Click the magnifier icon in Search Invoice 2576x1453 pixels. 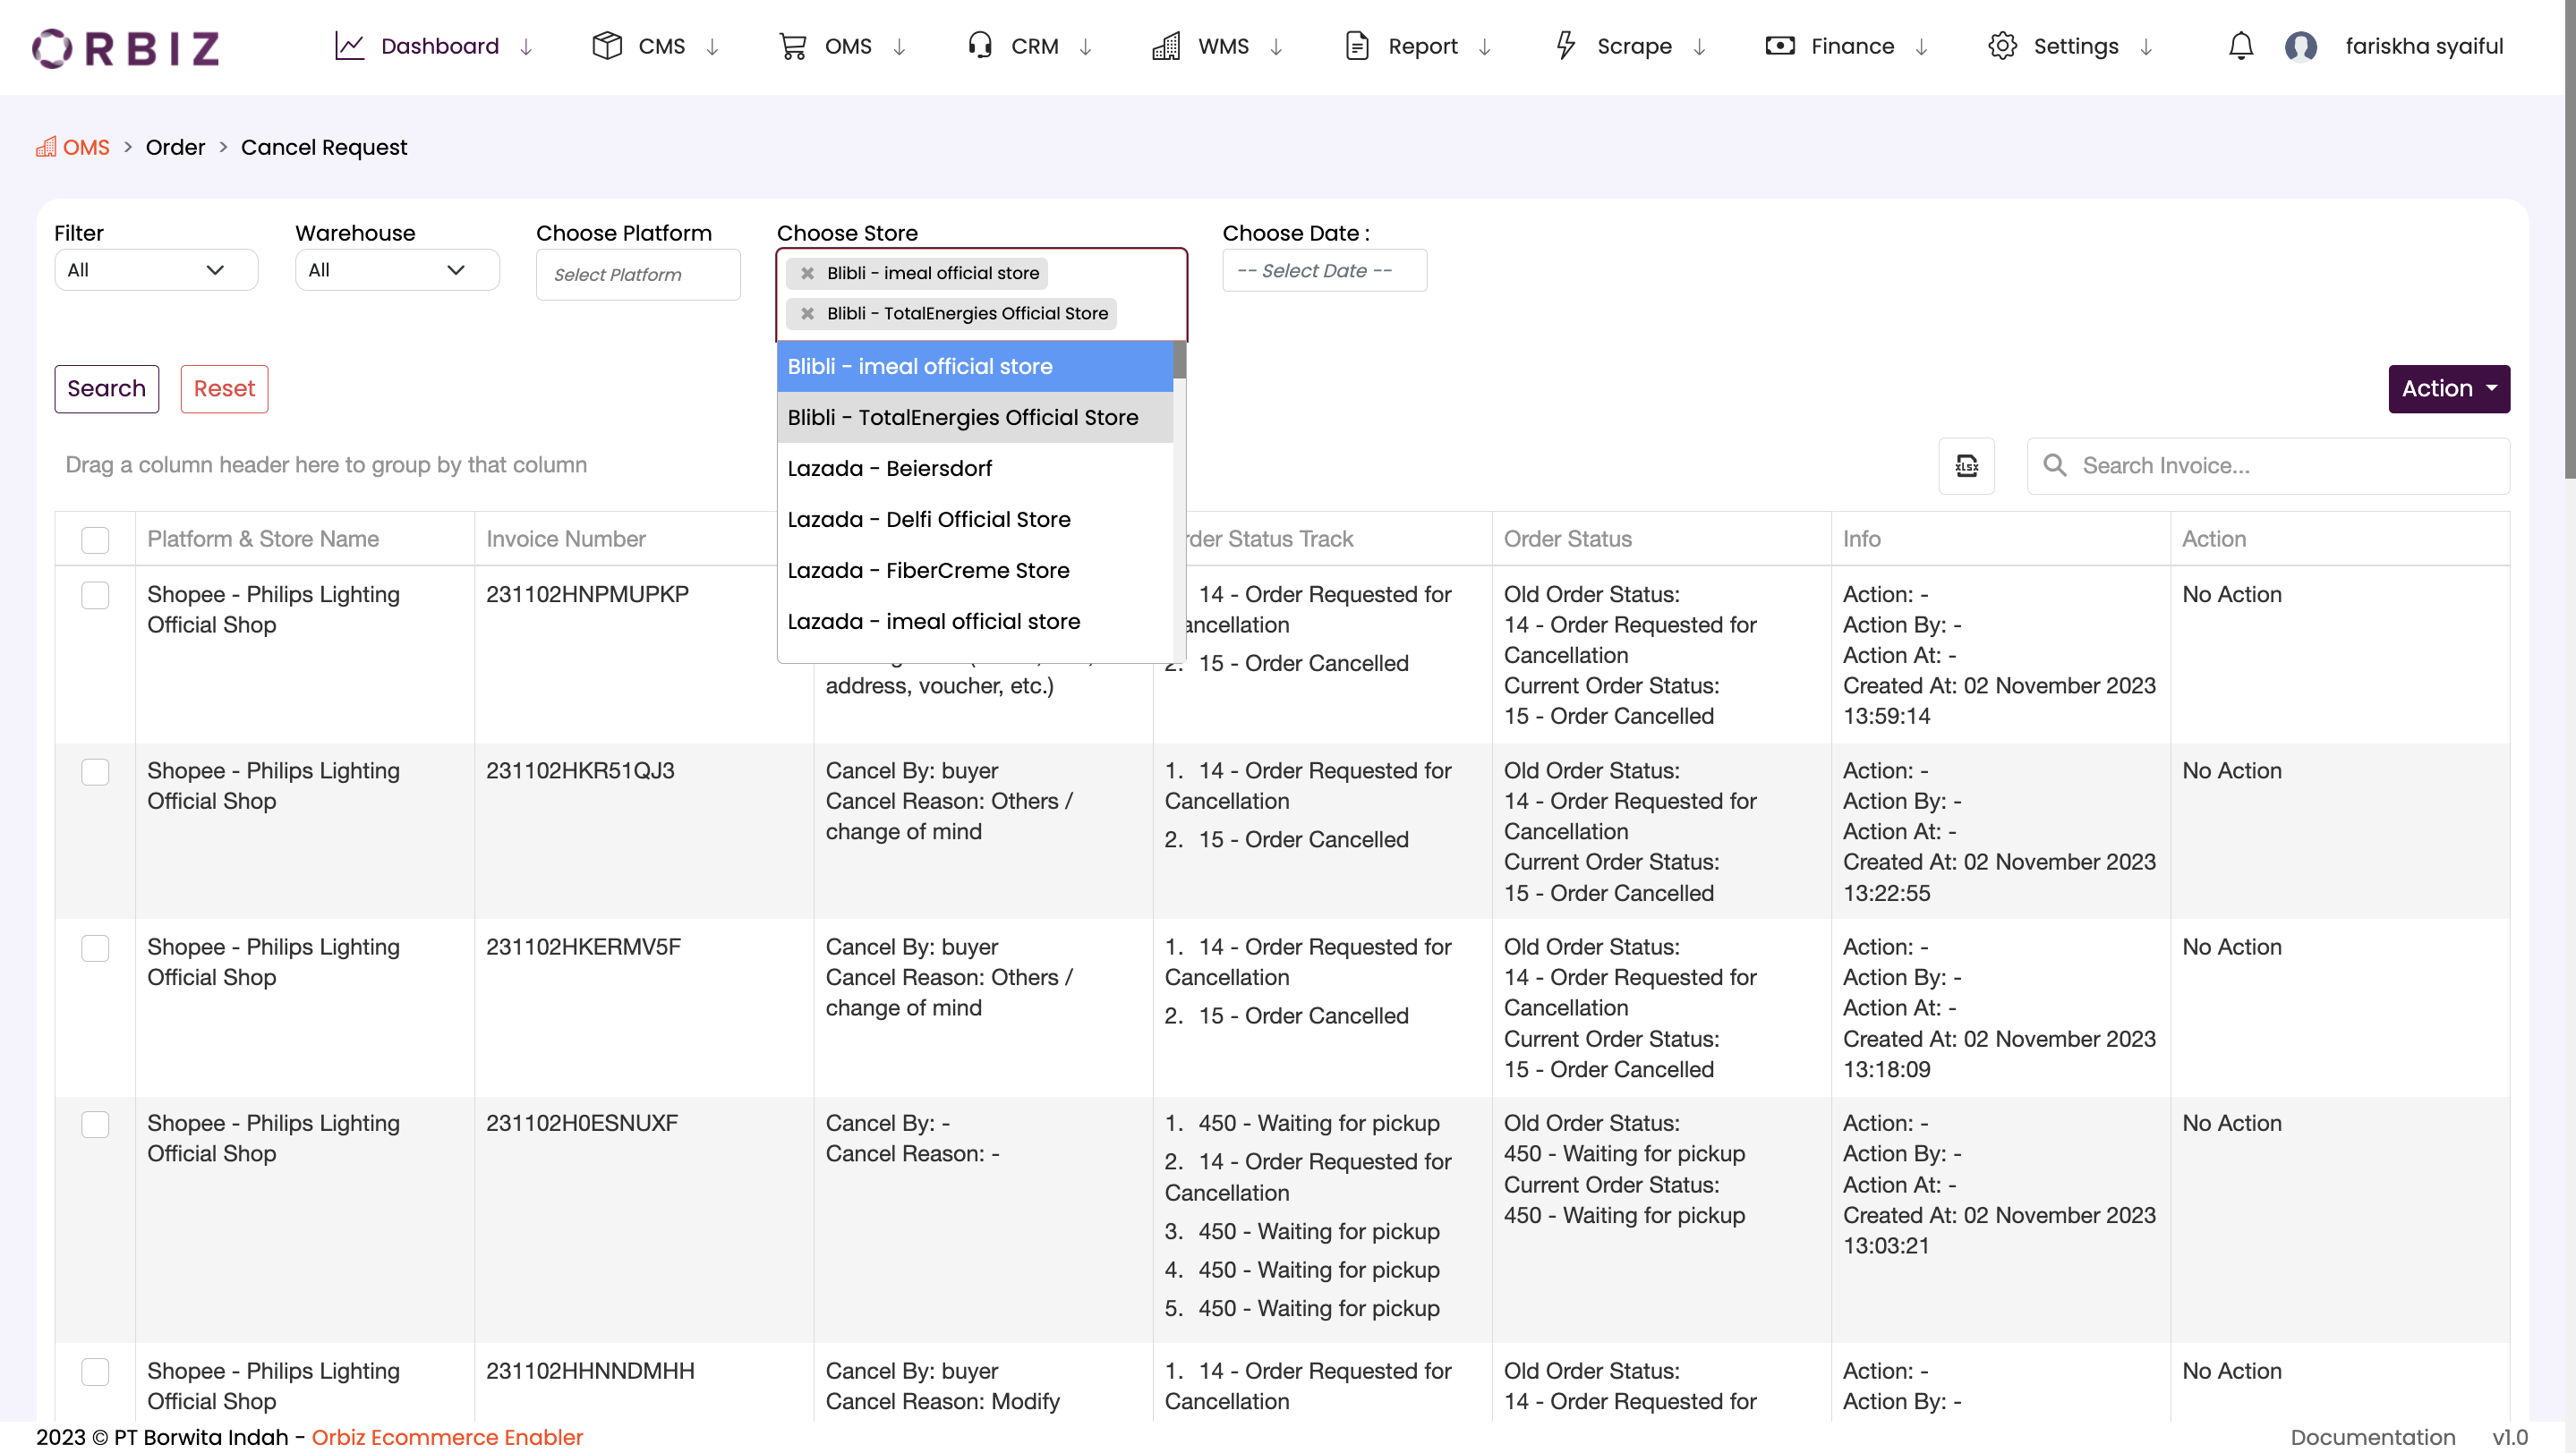pos(2055,465)
